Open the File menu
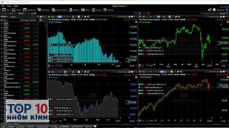This screenshot has width=229, height=128. [3, 6]
